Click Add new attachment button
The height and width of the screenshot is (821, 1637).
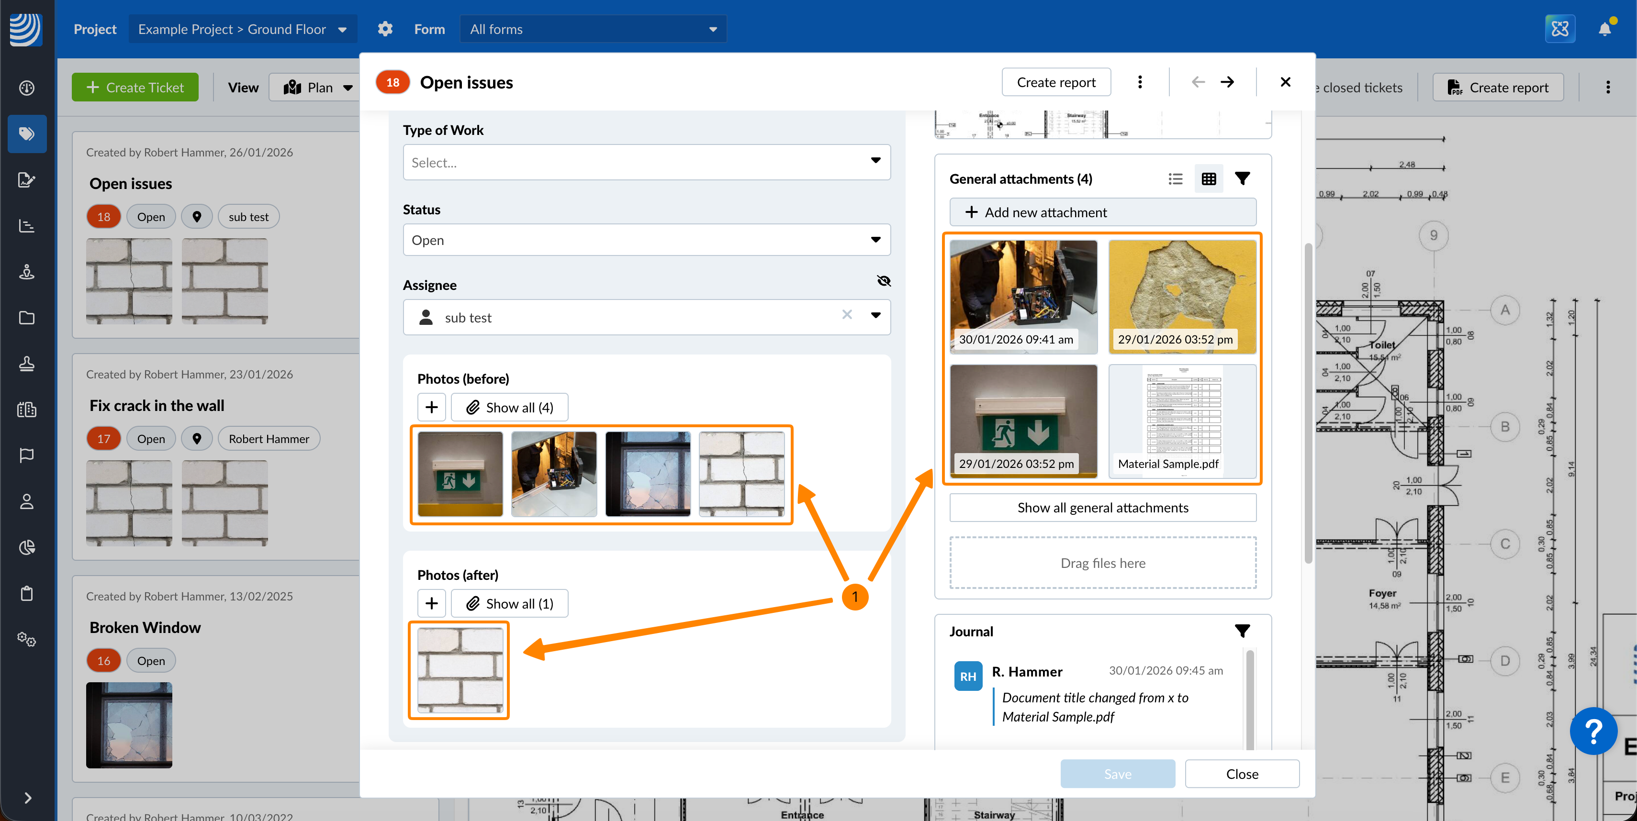1102,212
